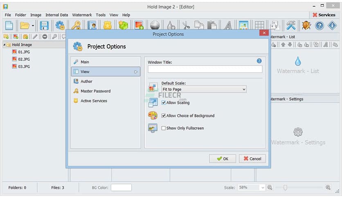Open the Help menu
Screen dimensions: 342x198
[x=126, y=15]
